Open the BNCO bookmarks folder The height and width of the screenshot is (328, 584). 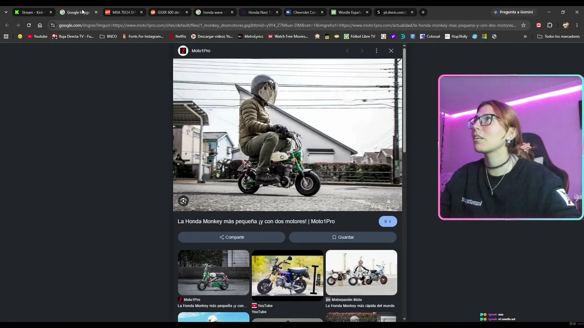pos(108,36)
